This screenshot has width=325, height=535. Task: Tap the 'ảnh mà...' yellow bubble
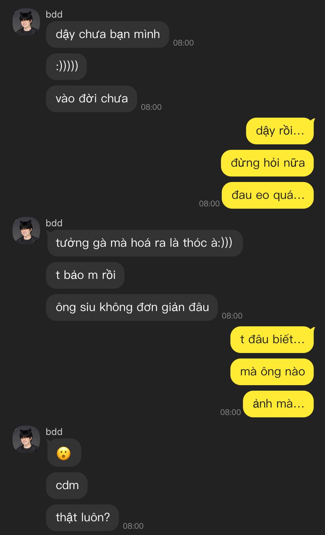278,404
